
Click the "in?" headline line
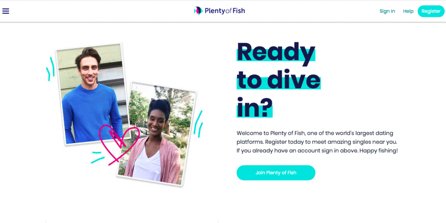(x=254, y=107)
